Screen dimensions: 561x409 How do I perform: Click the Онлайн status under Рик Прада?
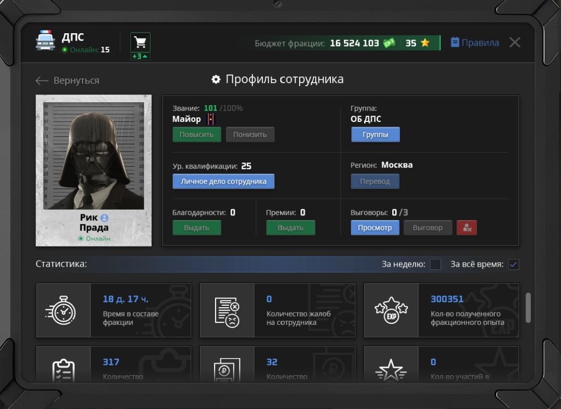[x=95, y=238]
